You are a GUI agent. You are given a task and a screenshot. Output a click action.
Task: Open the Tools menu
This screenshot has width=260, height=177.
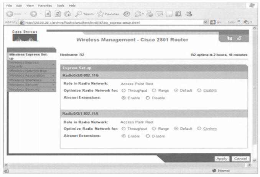(60, 6)
